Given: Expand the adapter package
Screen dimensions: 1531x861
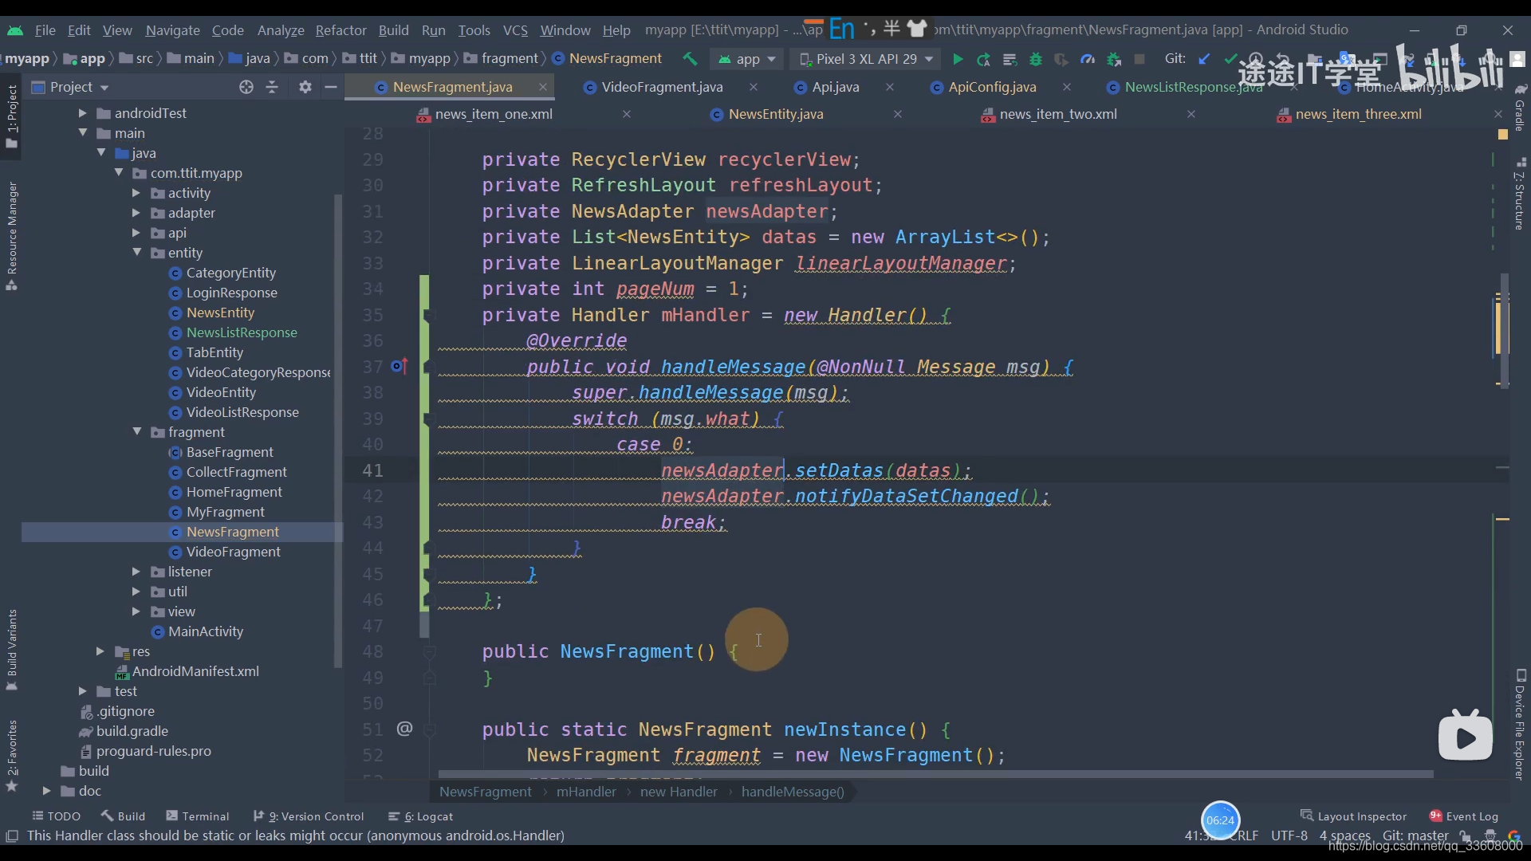Looking at the screenshot, I should pos(136,213).
